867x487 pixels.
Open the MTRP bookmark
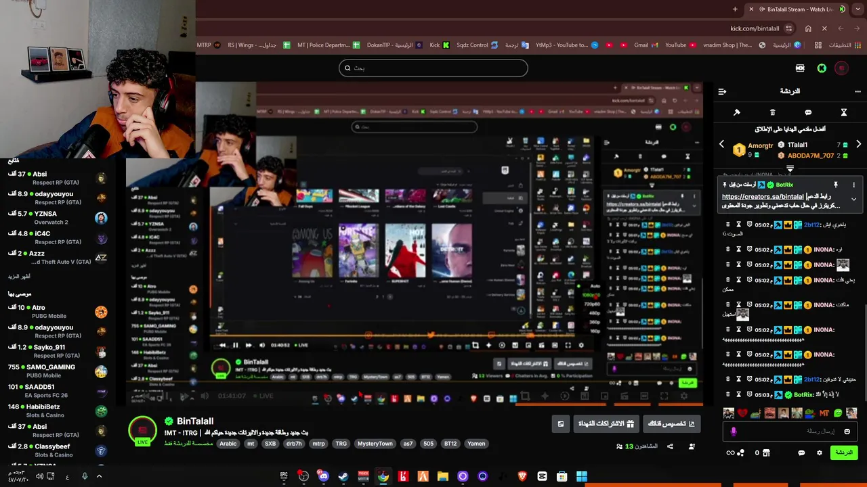click(209, 45)
